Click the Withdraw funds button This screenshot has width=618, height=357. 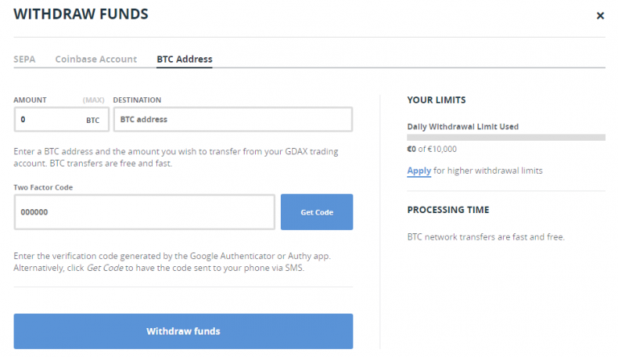183,330
